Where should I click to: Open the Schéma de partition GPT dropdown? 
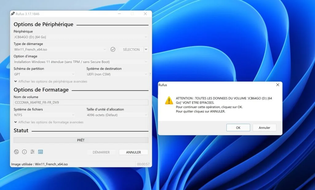click(x=44, y=74)
